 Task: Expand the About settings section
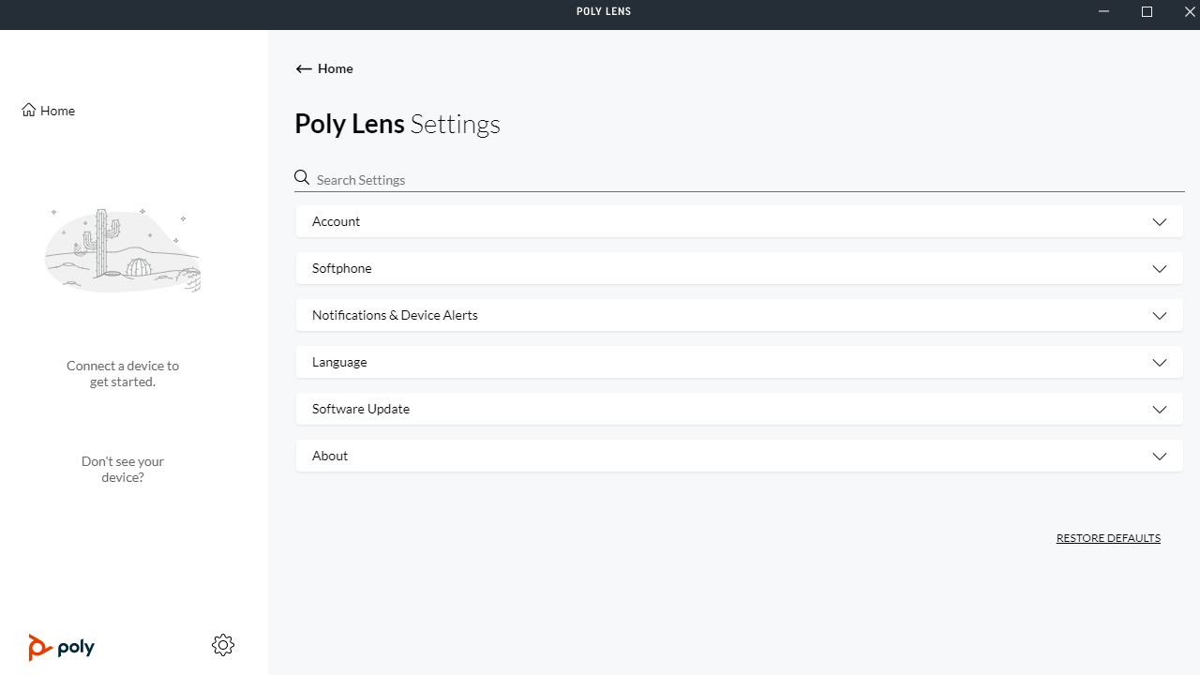(x=739, y=456)
